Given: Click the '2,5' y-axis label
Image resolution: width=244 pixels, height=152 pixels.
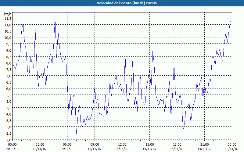Looking at the screenshot, I should pyautogui.click(x=9, y=133).
